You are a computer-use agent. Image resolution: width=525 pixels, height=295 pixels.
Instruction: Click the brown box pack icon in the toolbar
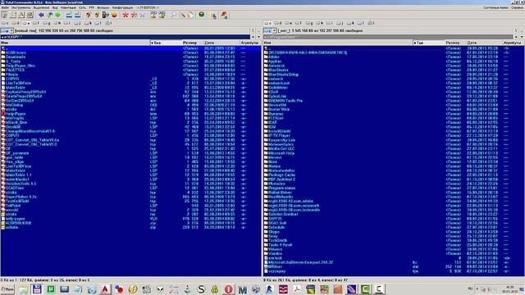[x=114, y=15]
